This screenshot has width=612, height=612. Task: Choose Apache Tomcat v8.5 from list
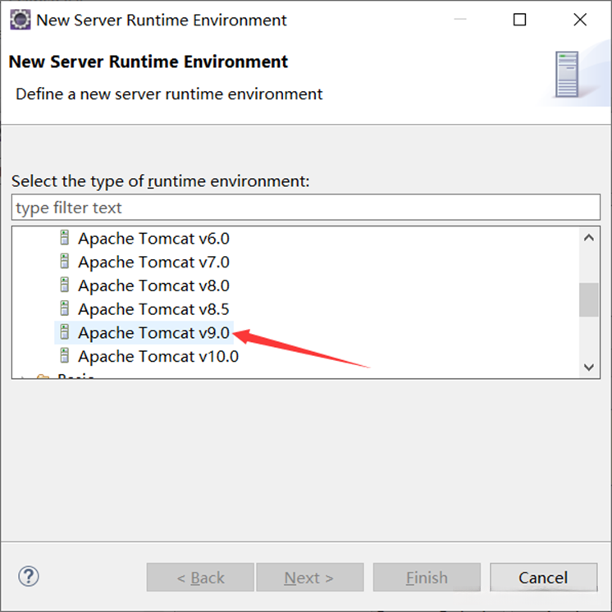[x=153, y=309]
